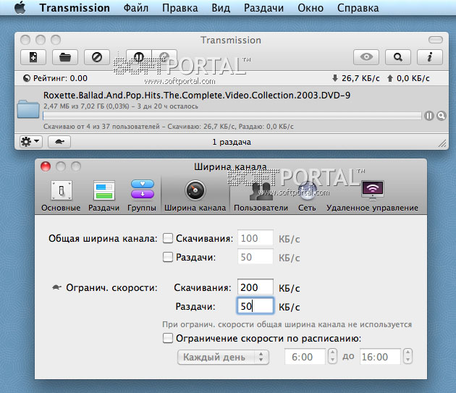The image size is (456, 393).
Task: Pause all torrents via the toolbar
Action: point(139,56)
